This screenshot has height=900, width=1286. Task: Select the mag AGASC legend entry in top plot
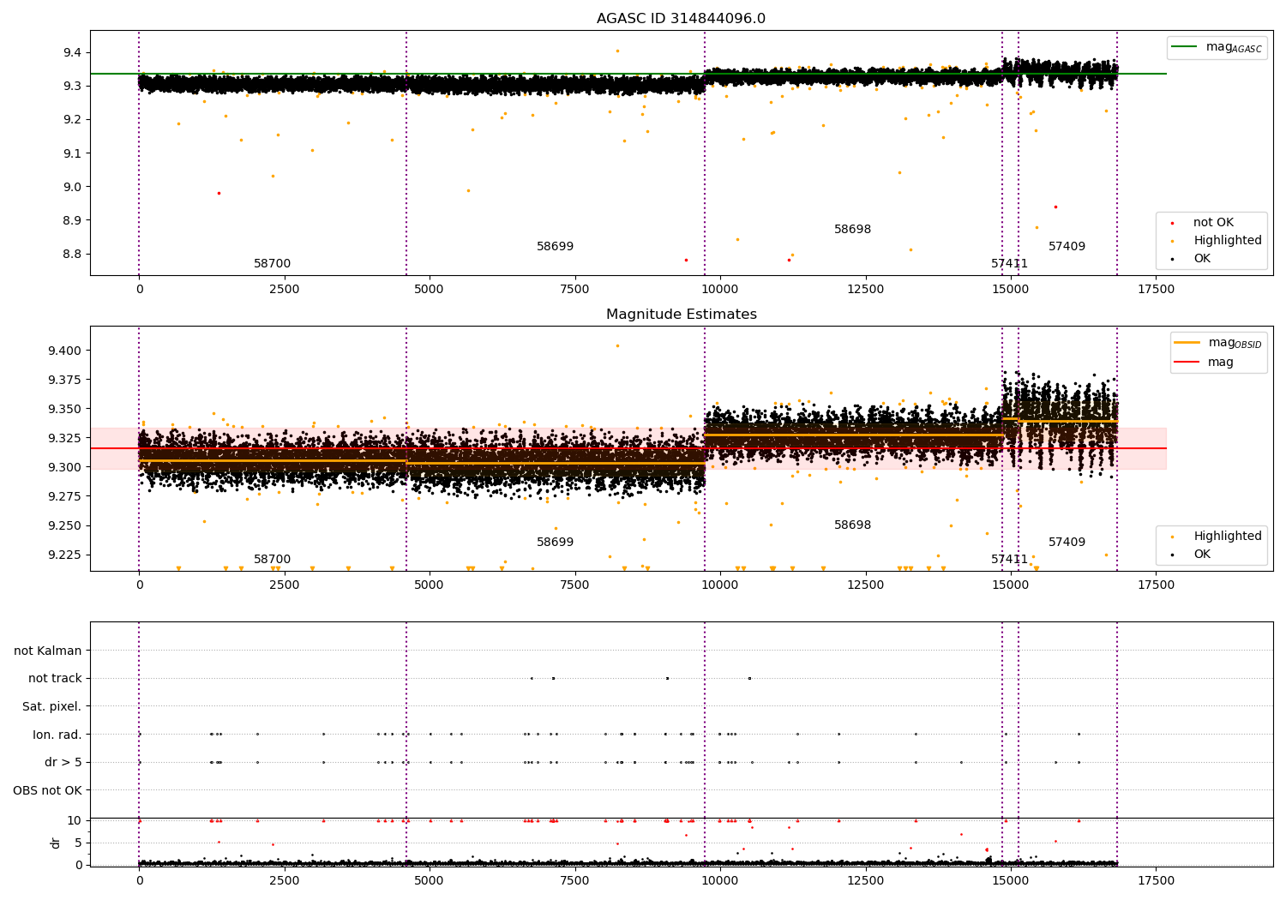coord(1217,47)
